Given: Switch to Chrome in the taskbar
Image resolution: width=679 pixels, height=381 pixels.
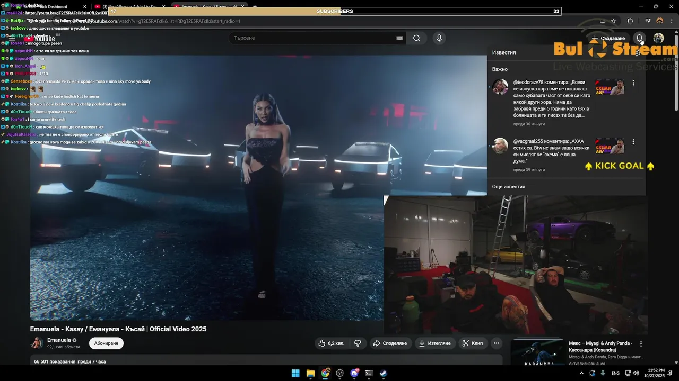Looking at the screenshot, I should click(x=325, y=373).
